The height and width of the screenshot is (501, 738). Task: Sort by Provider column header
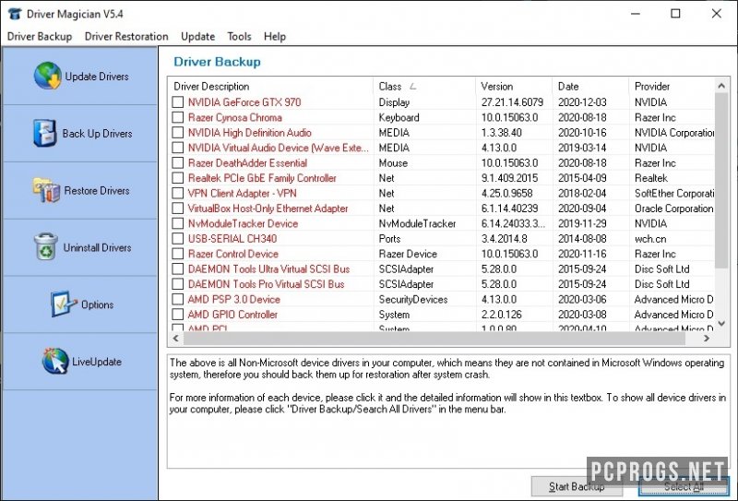[672, 87]
